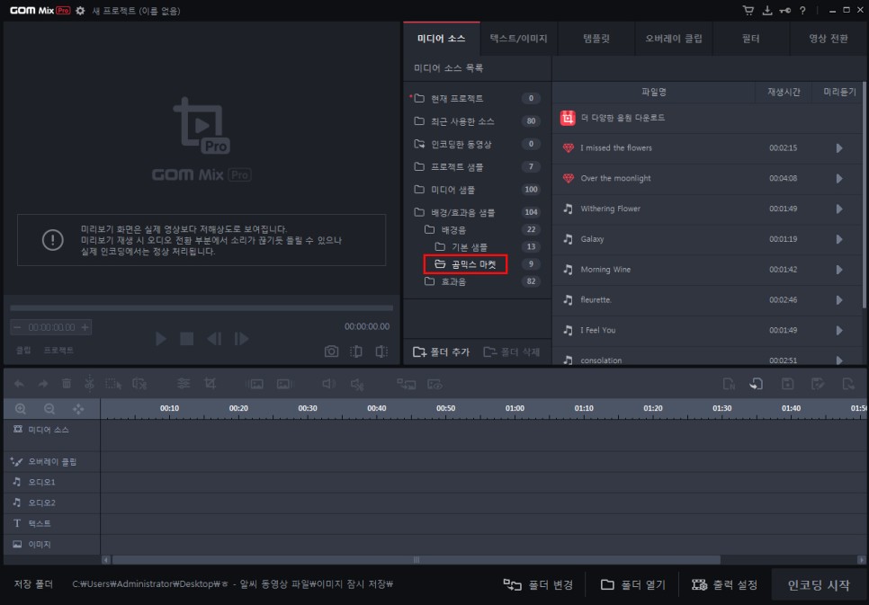Click the media list vertical scrollbar
Viewport: 869px width, 605px height.
tap(864, 194)
